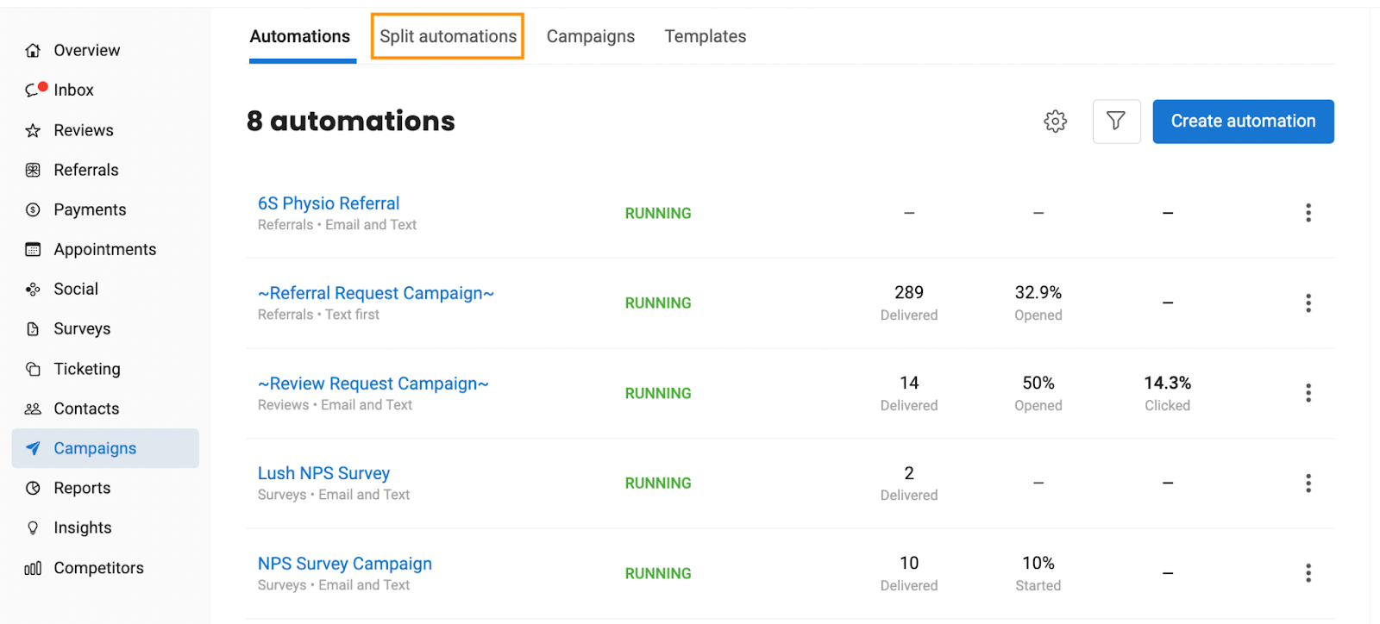The width and height of the screenshot is (1380, 624).
Task: Open the Social section in the sidebar
Action: (75, 289)
